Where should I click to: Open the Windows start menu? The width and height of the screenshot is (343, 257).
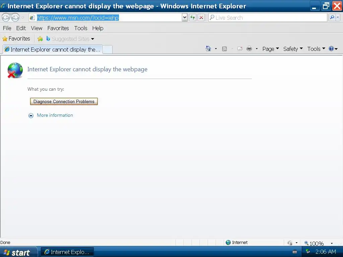[x=18, y=252]
